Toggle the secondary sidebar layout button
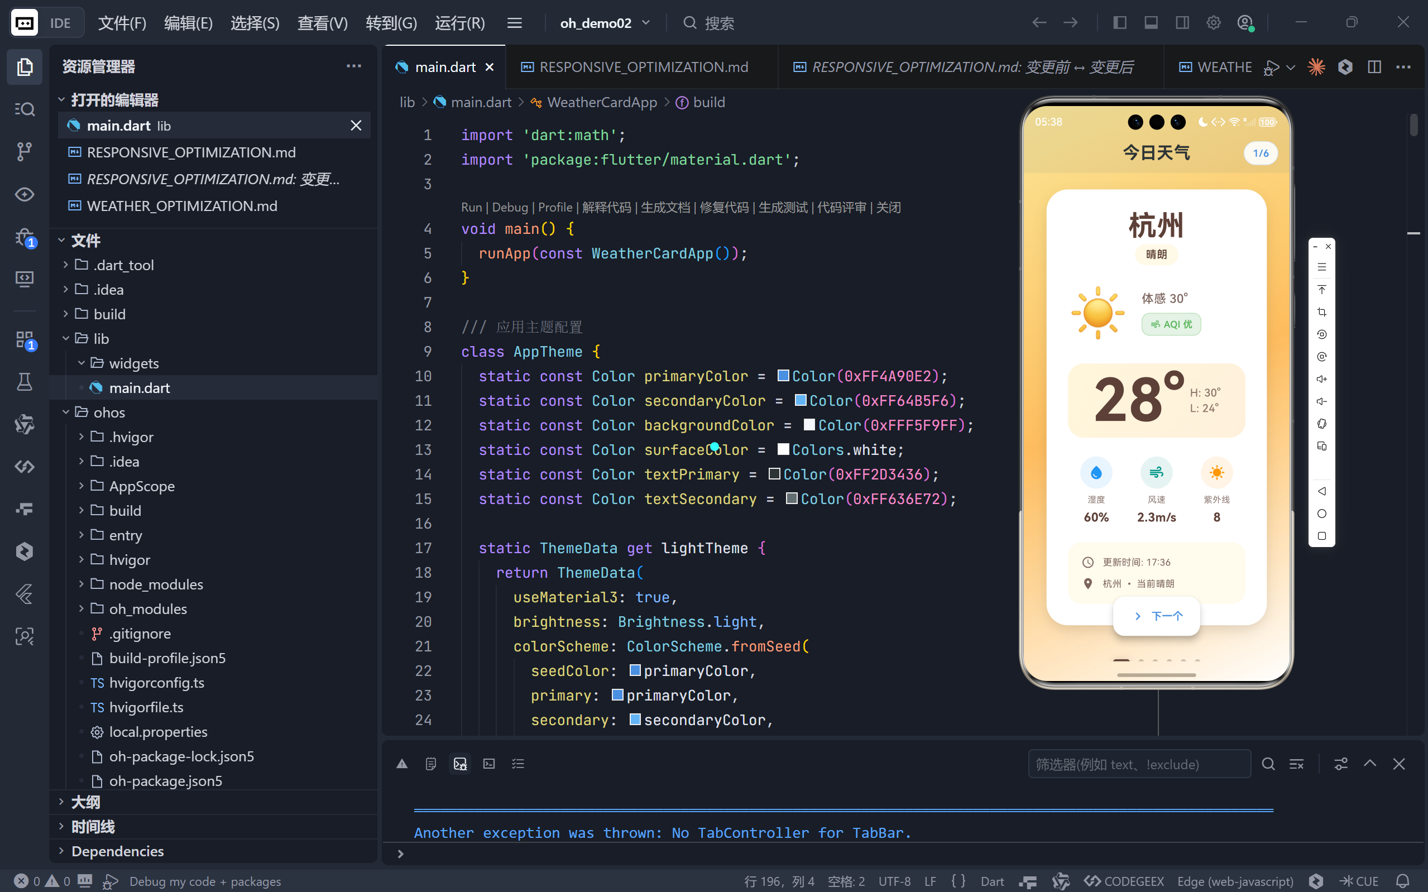 (1182, 22)
